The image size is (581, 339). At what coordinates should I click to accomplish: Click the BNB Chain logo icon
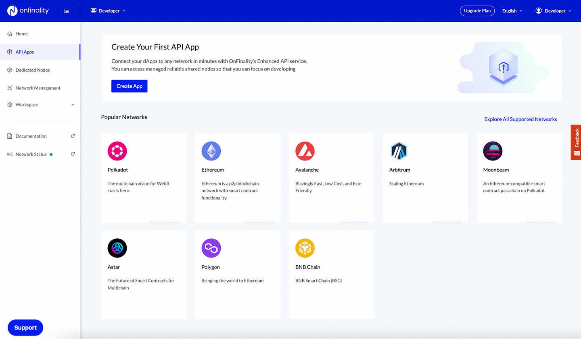[305, 248]
